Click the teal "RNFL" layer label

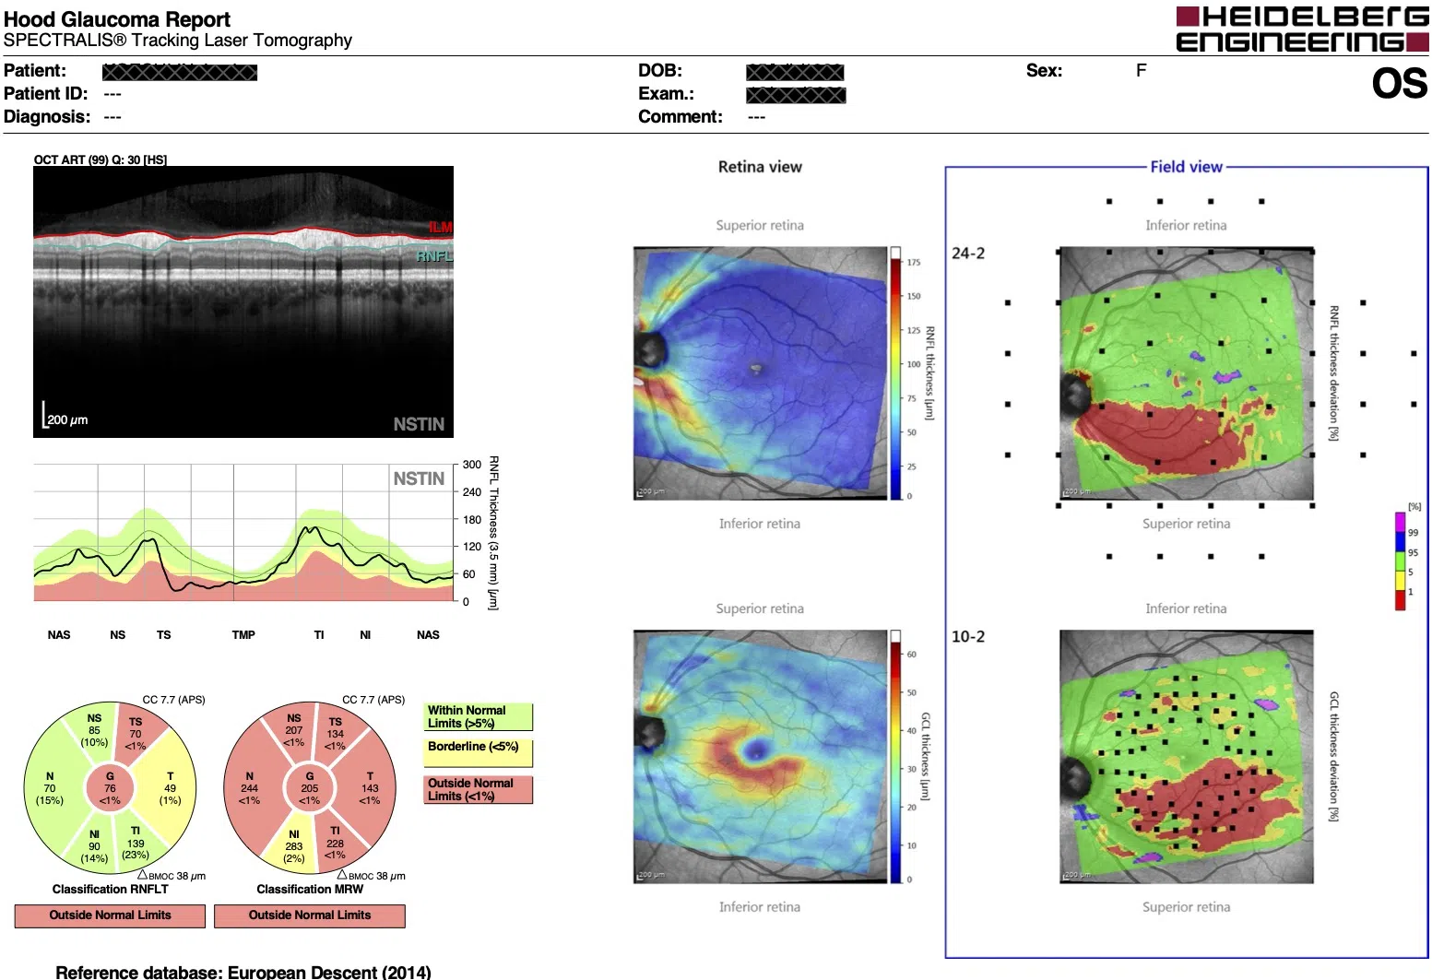click(x=434, y=256)
